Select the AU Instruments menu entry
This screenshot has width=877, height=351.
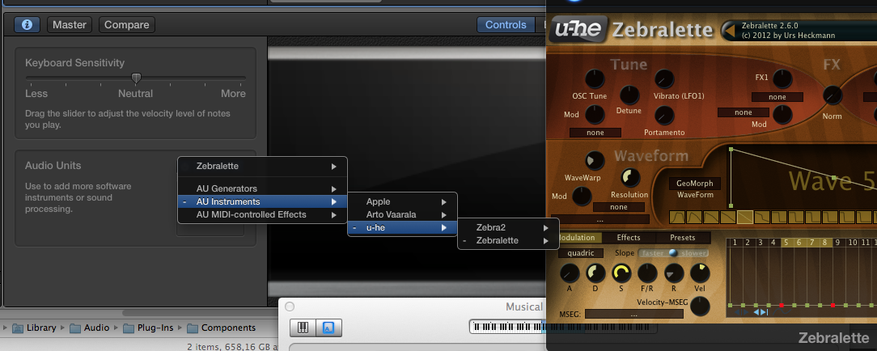pos(262,201)
